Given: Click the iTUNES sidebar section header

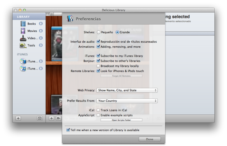Looking at the screenshot, I should (22, 55).
